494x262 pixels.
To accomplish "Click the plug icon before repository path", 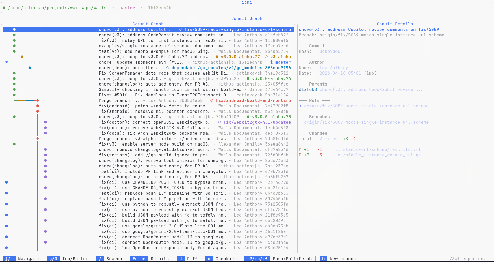I will coord(4,8).
